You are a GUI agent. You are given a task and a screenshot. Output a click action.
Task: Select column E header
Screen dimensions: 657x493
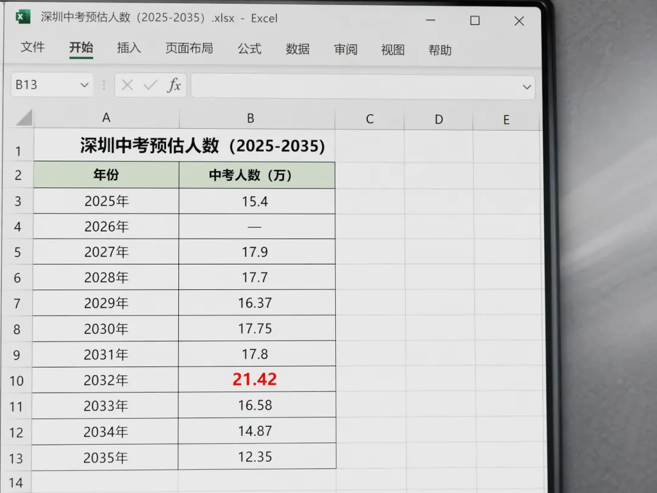pos(506,121)
